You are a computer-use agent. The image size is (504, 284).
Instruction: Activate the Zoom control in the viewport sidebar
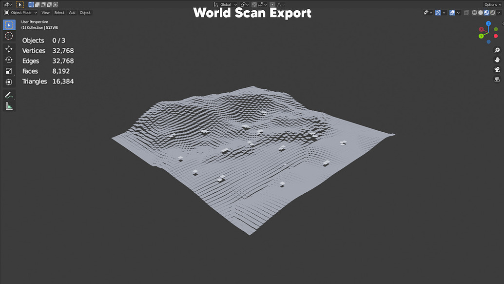[496, 50]
